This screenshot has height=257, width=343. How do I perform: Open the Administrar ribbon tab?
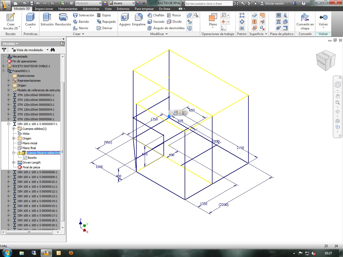click(x=91, y=9)
